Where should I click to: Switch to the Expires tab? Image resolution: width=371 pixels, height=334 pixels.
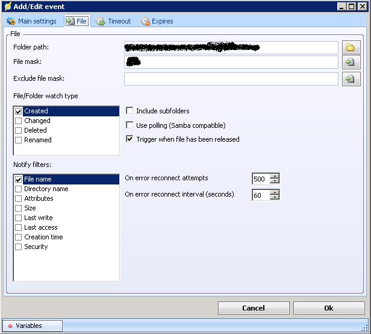click(157, 21)
